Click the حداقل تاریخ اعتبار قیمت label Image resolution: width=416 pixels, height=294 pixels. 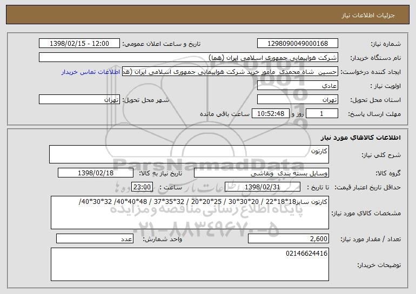pos(368,188)
